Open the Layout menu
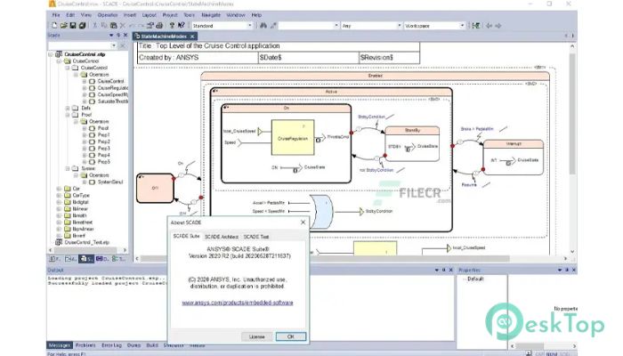The width and height of the screenshot is (623, 356). [149, 15]
